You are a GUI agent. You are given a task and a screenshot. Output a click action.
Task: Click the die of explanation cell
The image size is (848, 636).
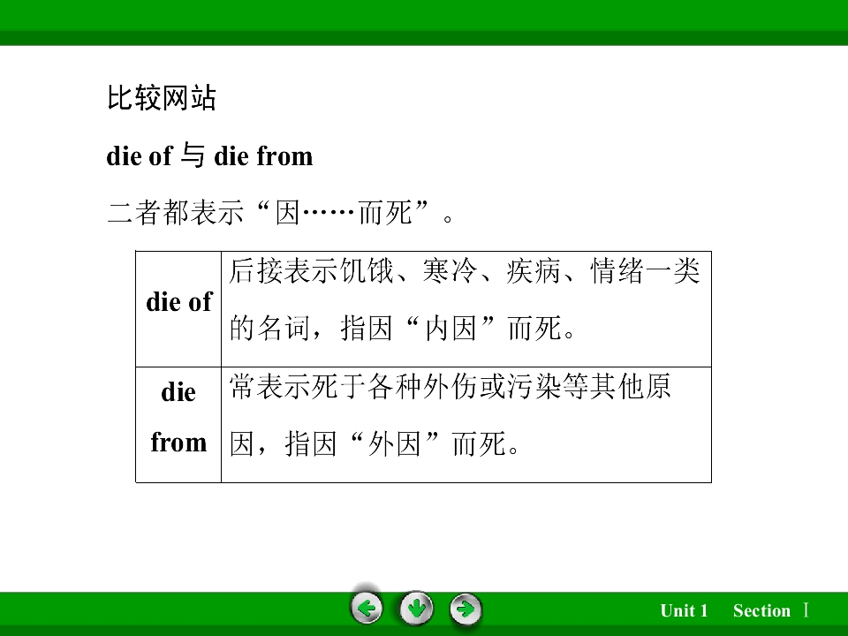click(x=466, y=309)
